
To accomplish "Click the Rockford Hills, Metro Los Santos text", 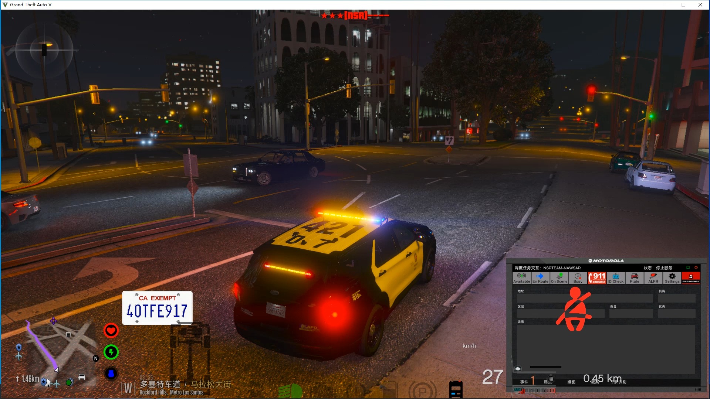I will click(172, 392).
